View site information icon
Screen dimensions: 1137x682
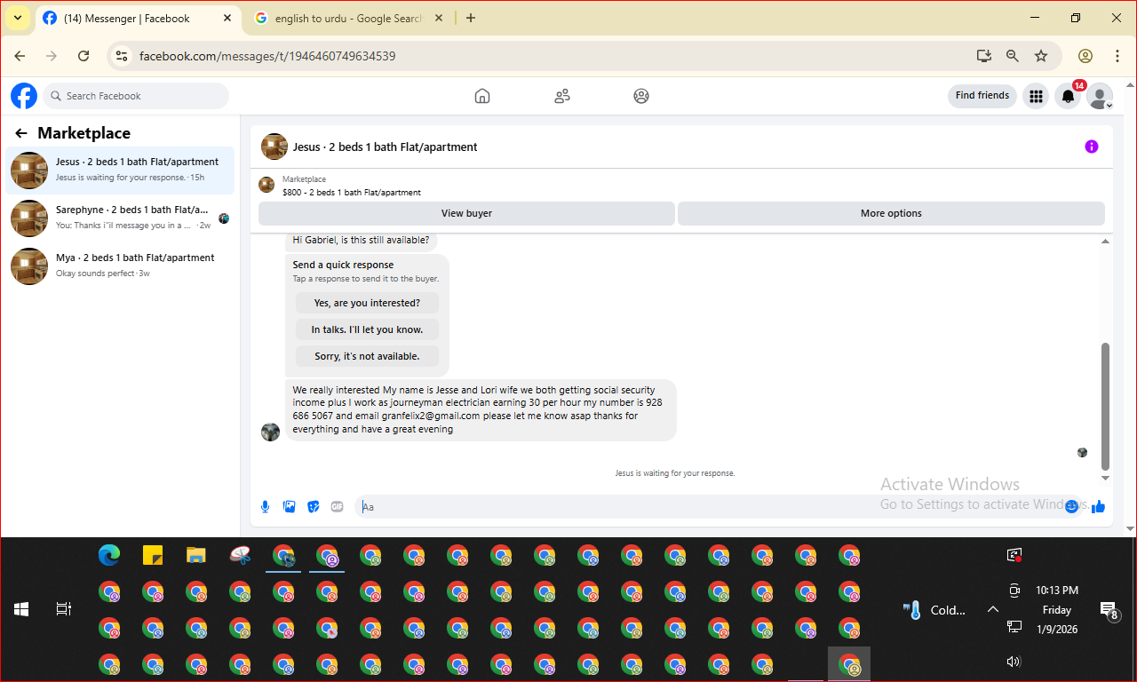click(x=123, y=56)
